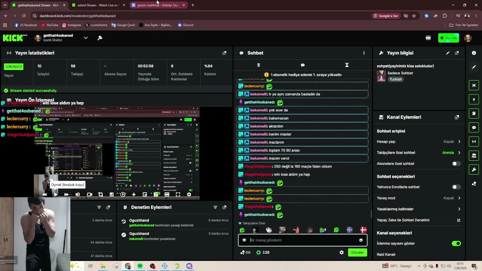Open the Chrome extensions puzzle icon
Screen dimensions: 482x271
coord(445,16)
